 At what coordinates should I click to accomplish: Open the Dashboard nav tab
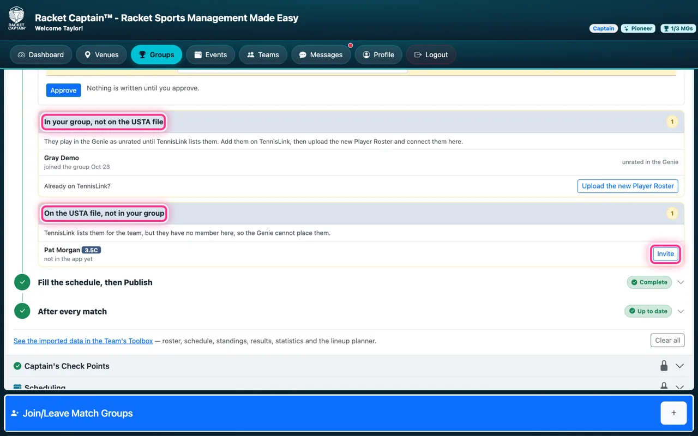point(41,55)
